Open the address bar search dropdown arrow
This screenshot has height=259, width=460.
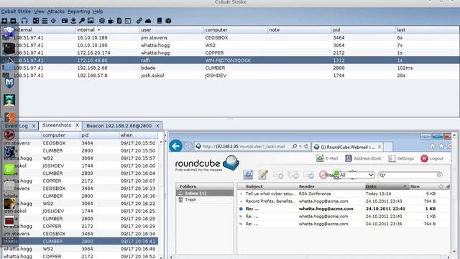pos(300,146)
